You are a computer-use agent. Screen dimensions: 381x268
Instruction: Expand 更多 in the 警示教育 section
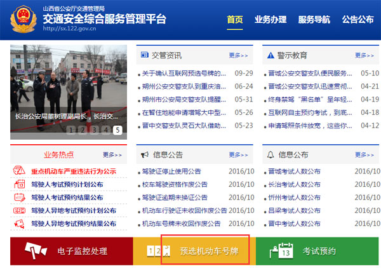[x=364, y=55]
